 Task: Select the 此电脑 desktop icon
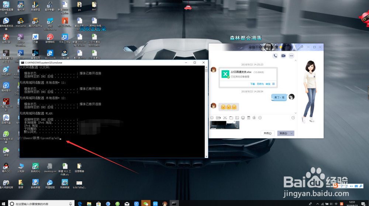coord(21,168)
